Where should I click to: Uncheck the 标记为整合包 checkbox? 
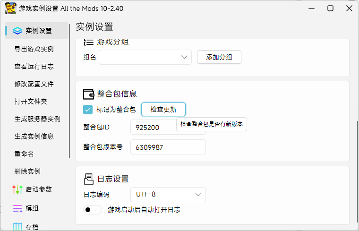[x=88, y=110]
